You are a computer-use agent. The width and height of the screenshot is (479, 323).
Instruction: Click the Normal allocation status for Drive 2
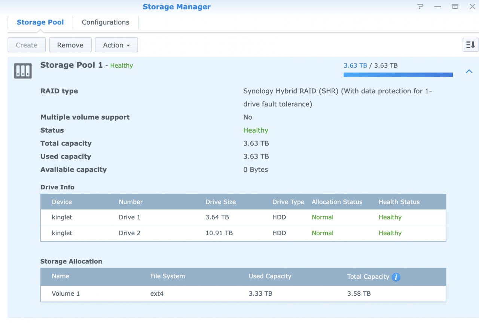[x=322, y=233]
